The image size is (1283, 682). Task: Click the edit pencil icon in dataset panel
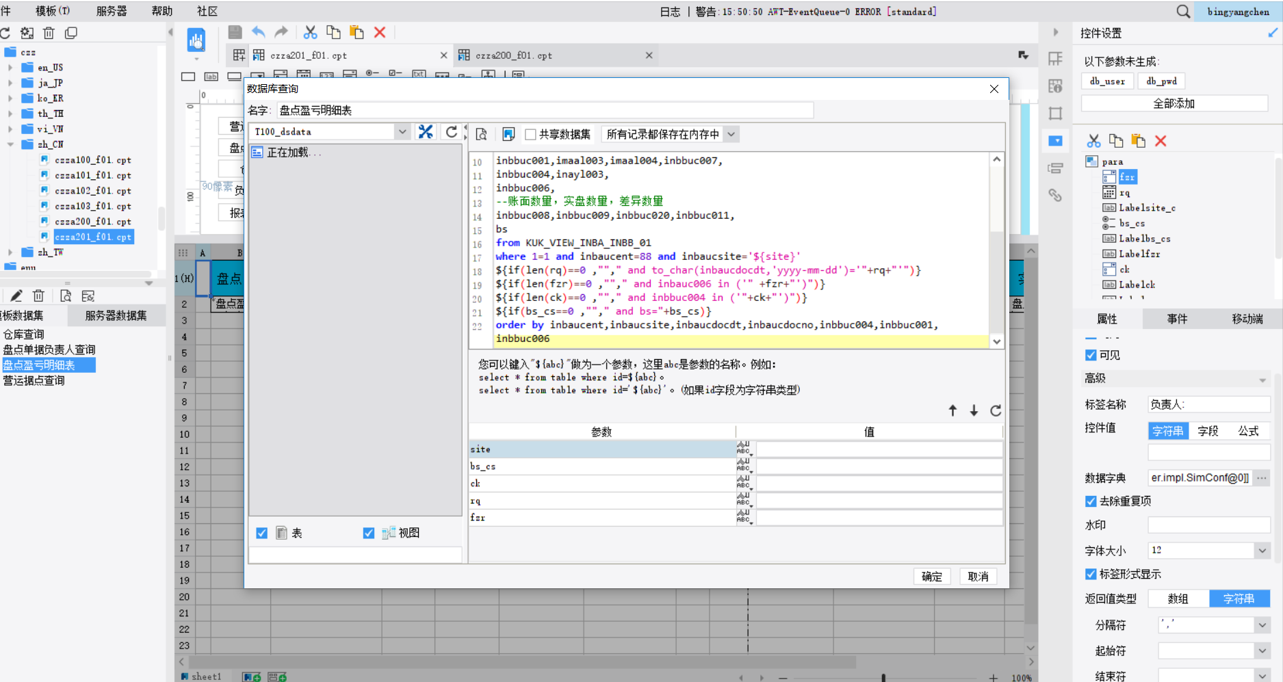tap(16, 296)
